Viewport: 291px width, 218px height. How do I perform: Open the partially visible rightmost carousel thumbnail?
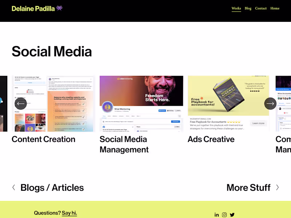(283, 104)
